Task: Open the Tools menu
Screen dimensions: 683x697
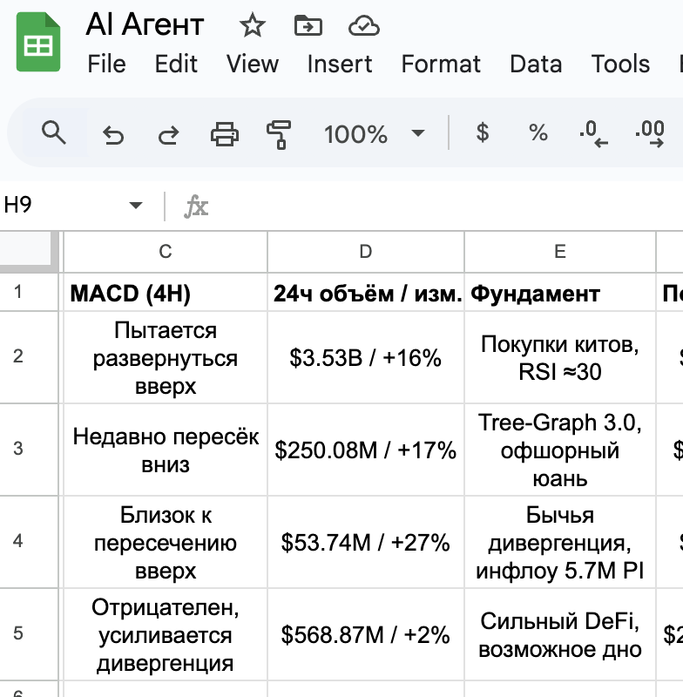Action: pos(620,64)
